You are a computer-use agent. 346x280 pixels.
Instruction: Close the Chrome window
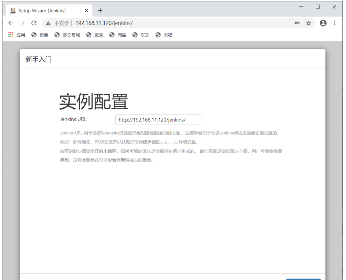(x=334, y=7)
